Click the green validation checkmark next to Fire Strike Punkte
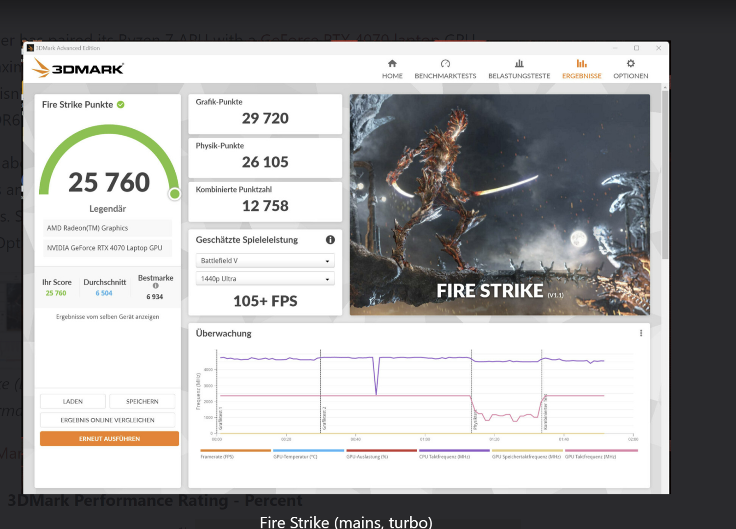The width and height of the screenshot is (736, 529). click(120, 104)
